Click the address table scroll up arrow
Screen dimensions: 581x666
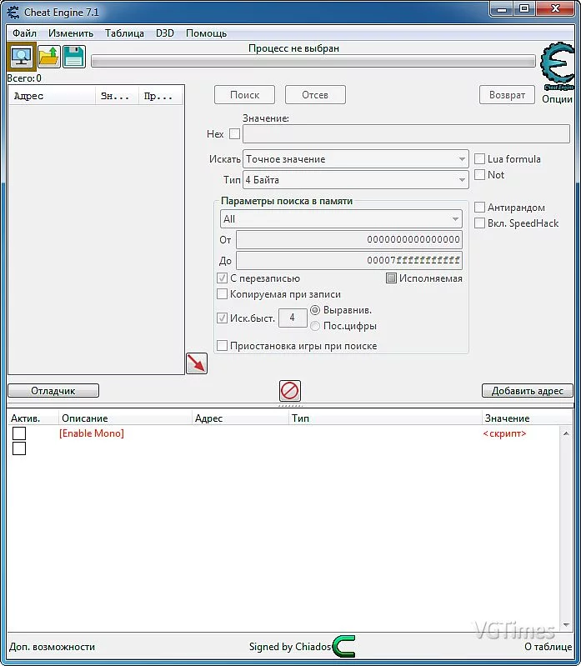[566, 433]
